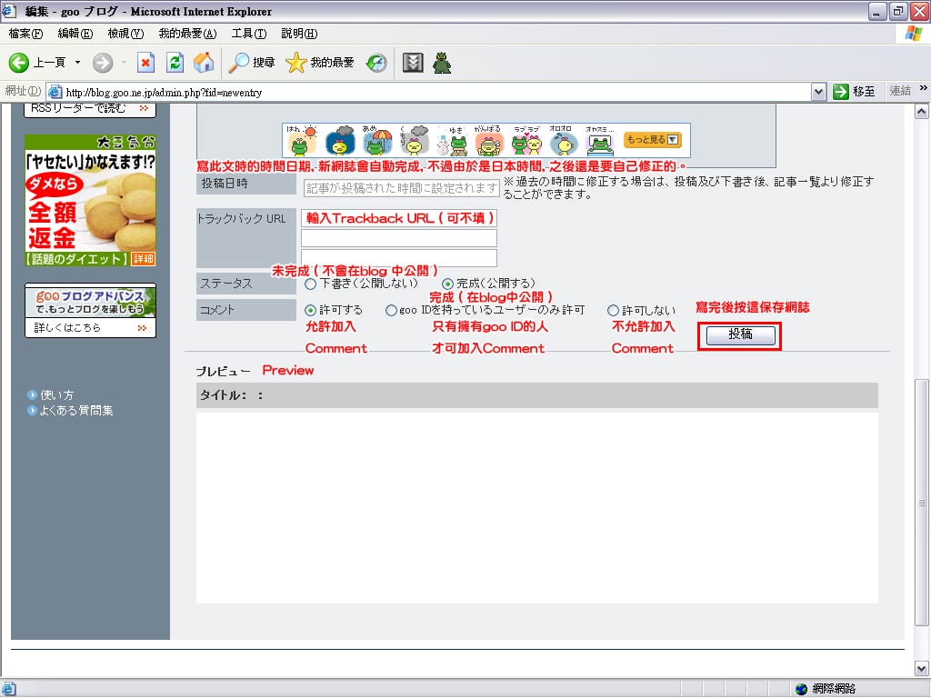Select 完成 (publish) status radio button
The width and height of the screenshot is (931, 698).
pos(447,284)
